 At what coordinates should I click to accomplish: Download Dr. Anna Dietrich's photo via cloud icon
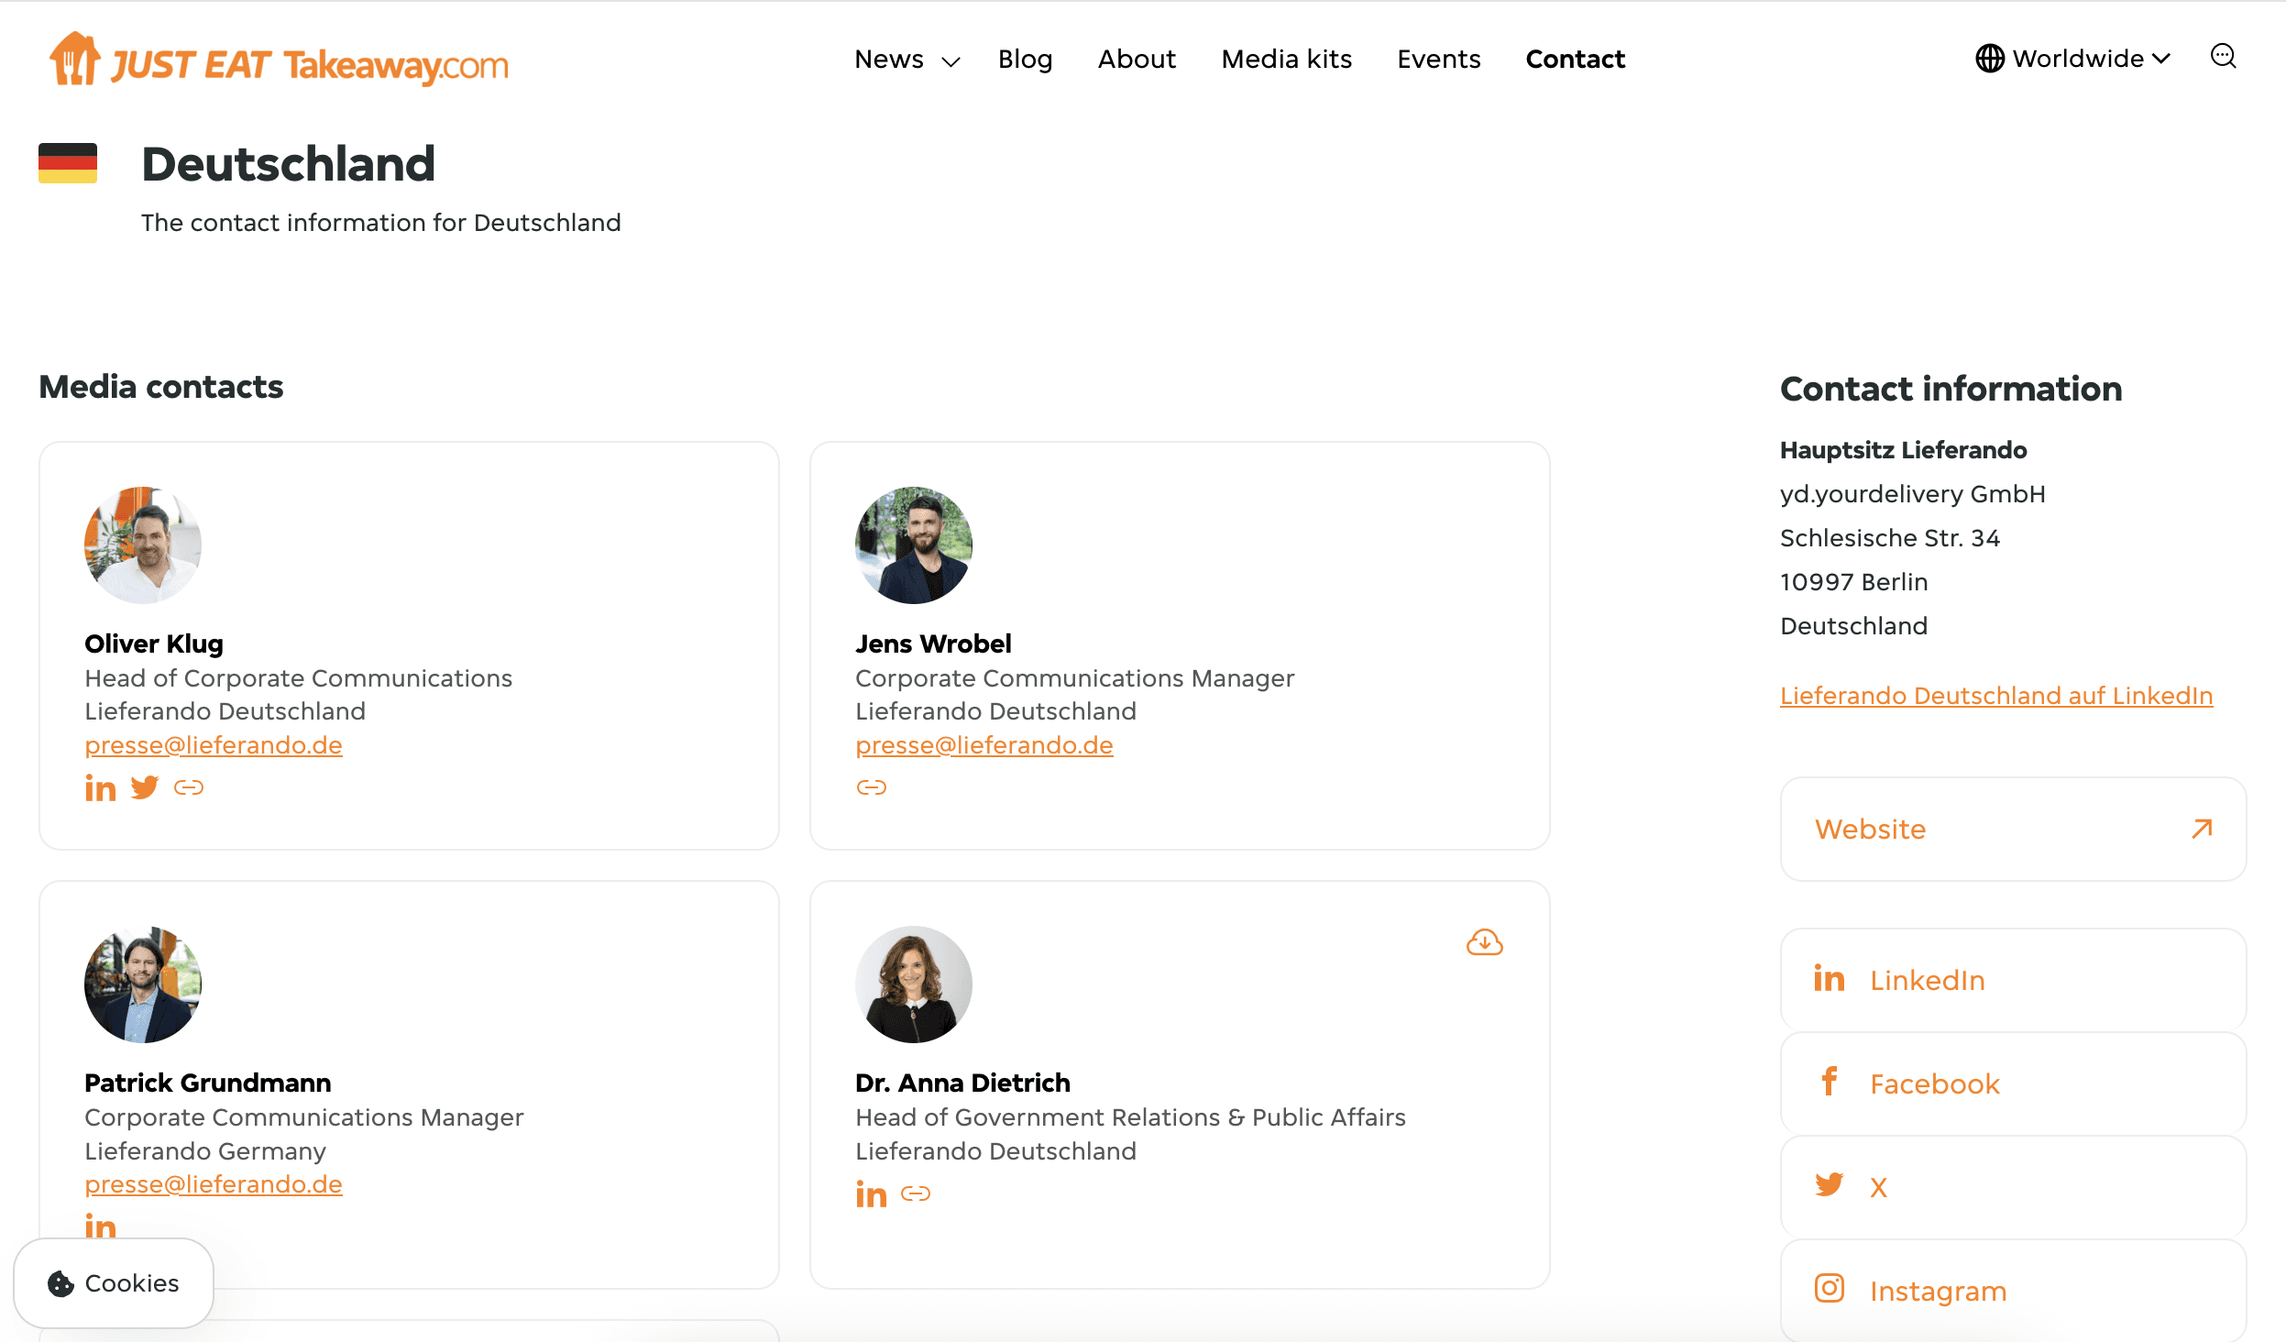tap(1484, 942)
